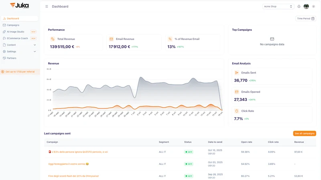Click the Emails Sent paper-plane icon
The height and width of the screenshot is (180, 321).
[237, 73]
